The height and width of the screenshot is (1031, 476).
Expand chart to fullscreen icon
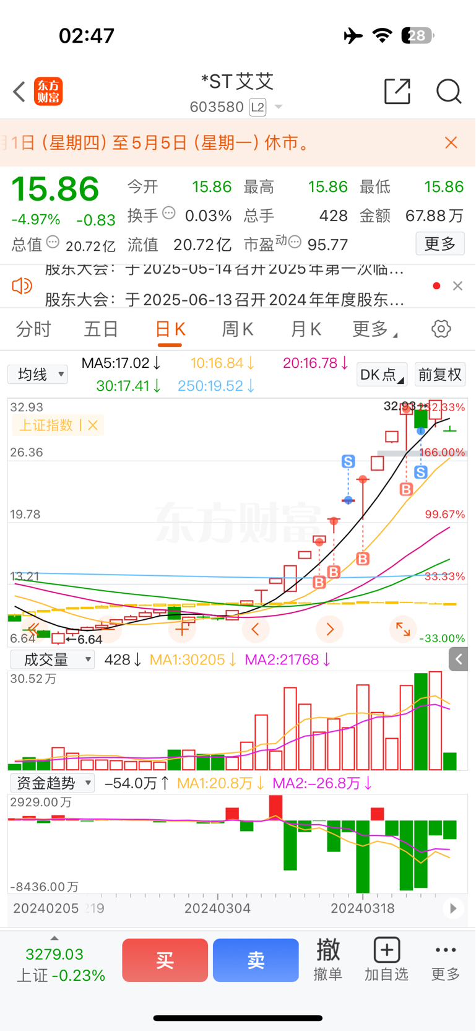[403, 630]
